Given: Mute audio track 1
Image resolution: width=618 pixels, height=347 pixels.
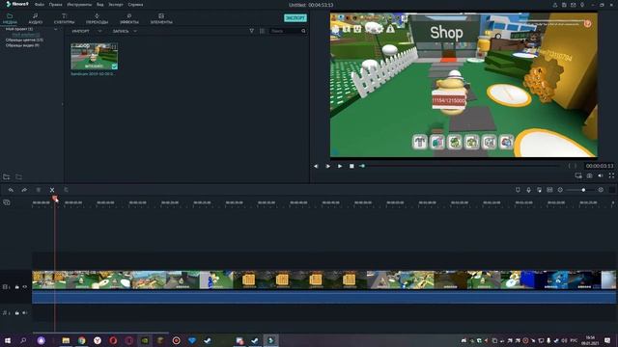Looking at the screenshot, I should [x=25, y=312].
